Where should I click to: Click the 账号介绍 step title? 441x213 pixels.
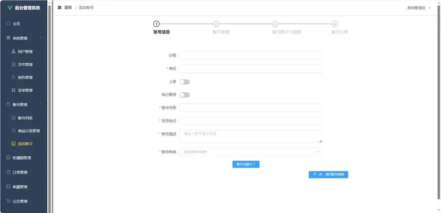tap(340, 32)
